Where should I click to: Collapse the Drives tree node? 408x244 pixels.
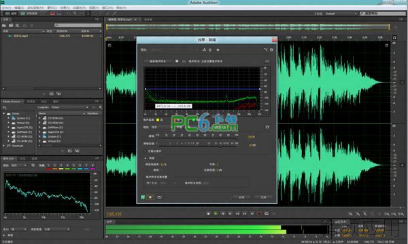pos(4,113)
